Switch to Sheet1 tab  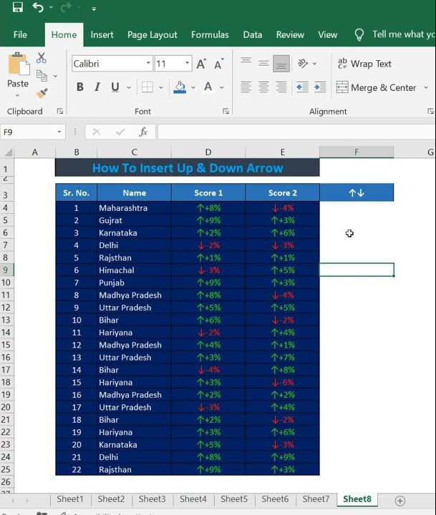pyautogui.click(x=70, y=499)
